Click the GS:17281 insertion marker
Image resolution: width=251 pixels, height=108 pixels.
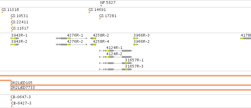click(100, 19)
